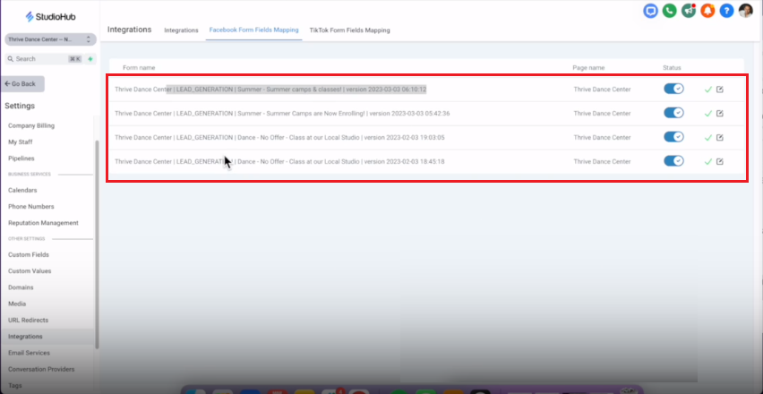The height and width of the screenshot is (394, 763).
Task: Open Calendars settings
Action: pyautogui.click(x=22, y=190)
